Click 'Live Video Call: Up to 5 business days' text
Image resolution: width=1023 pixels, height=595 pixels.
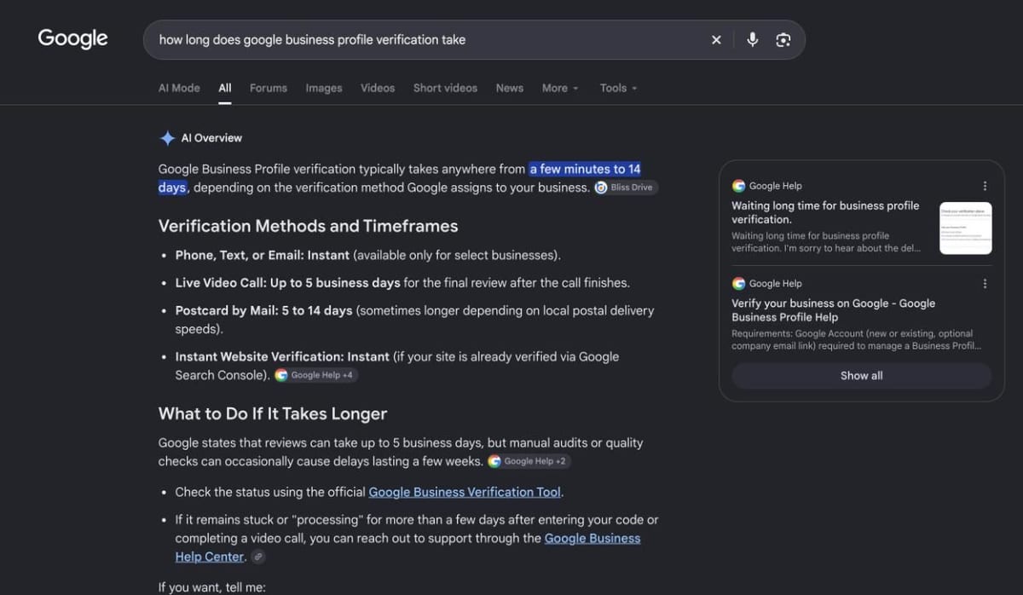coord(287,282)
